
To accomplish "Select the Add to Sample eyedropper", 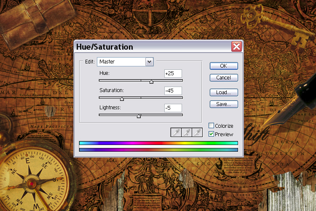I will 187,132.
